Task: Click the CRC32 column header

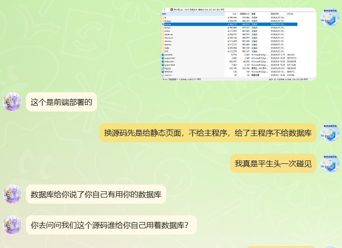Action: pos(290,14)
